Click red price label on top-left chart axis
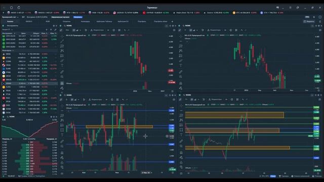The image size is (324, 182). click(x=171, y=71)
